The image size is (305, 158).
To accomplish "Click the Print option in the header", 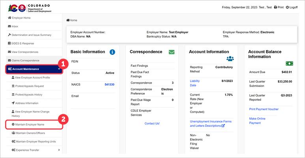I will (x=279, y=7).
